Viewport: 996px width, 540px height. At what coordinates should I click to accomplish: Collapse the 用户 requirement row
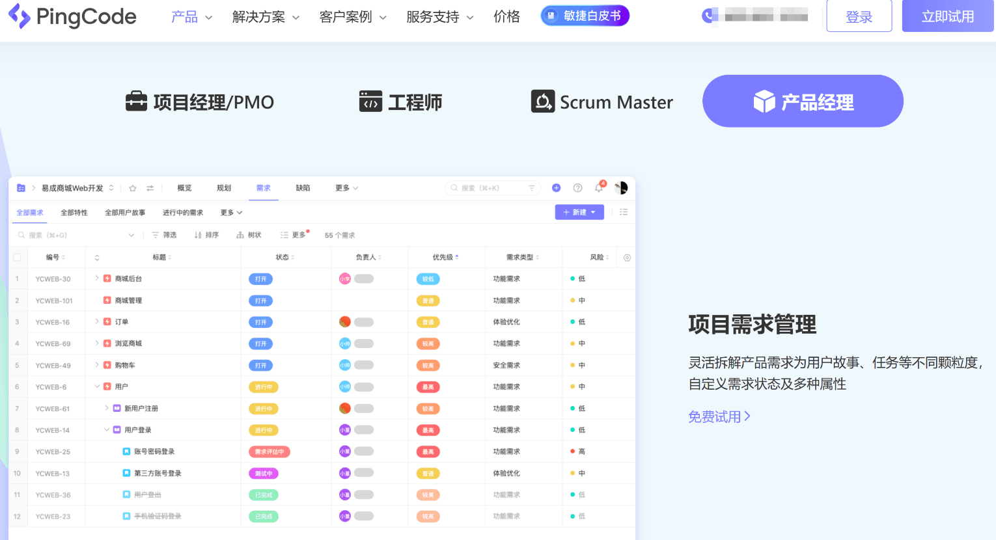tap(98, 386)
